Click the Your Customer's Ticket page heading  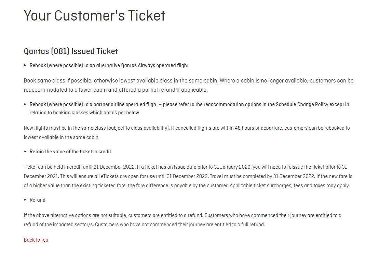coord(95,16)
